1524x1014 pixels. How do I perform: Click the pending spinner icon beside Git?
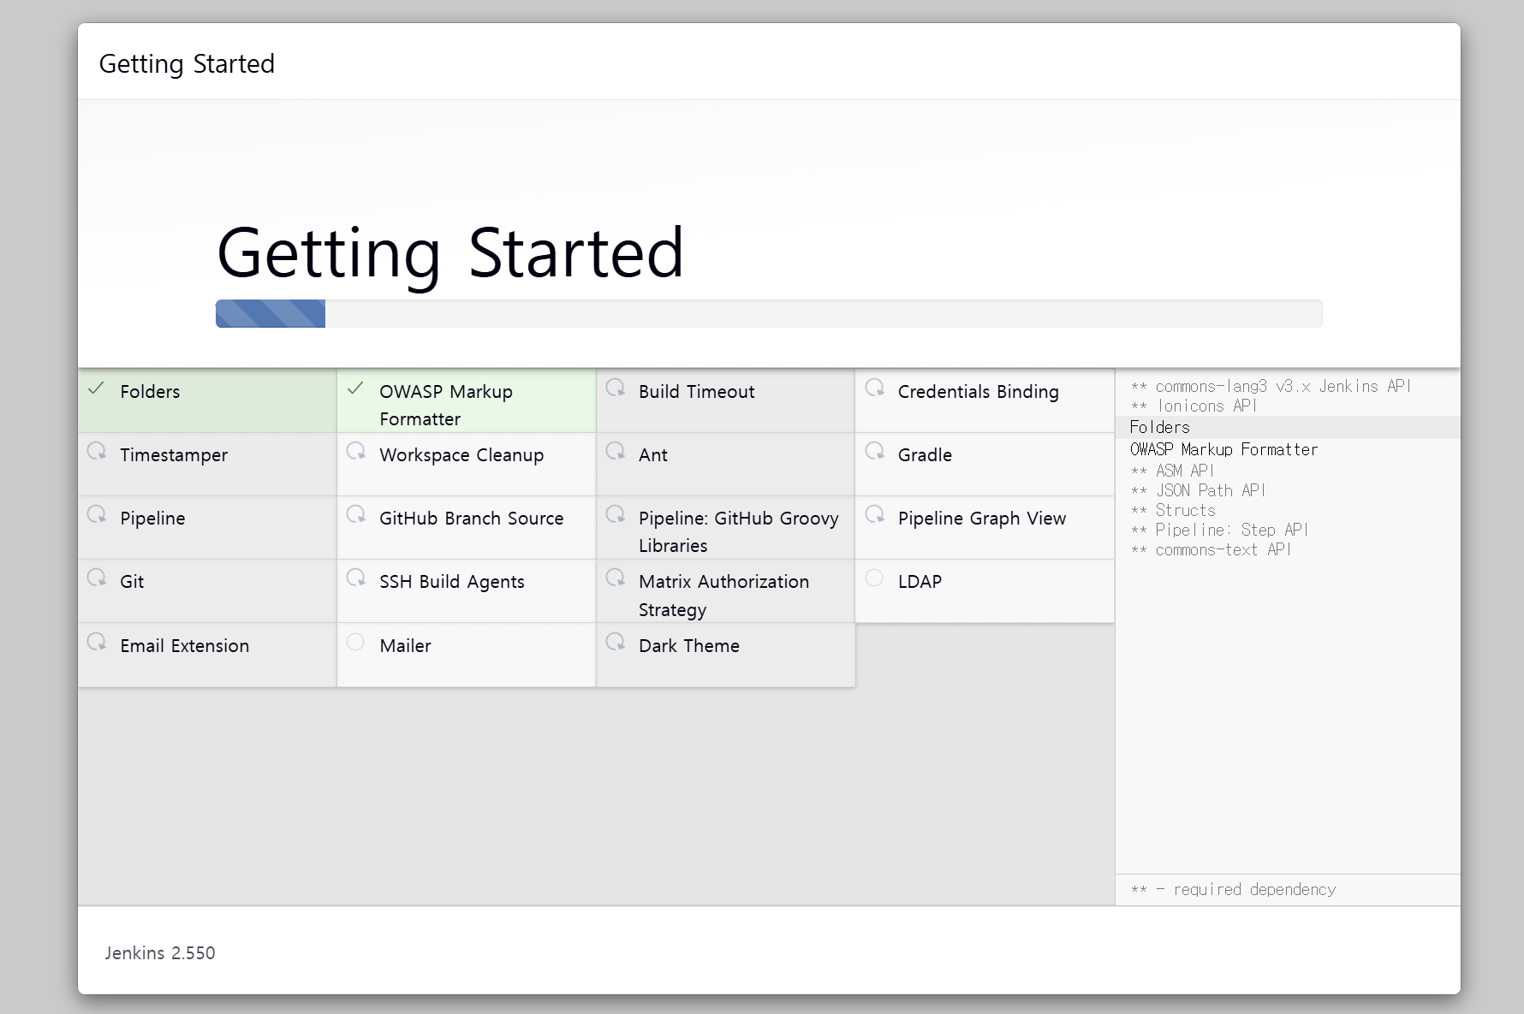(97, 578)
